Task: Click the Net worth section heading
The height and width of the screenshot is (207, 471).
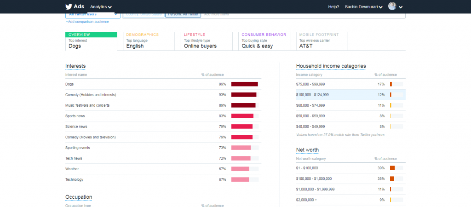Action: (307, 149)
